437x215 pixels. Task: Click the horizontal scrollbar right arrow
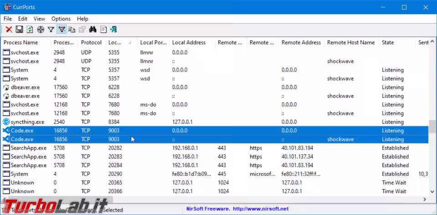(x=425, y=199)
